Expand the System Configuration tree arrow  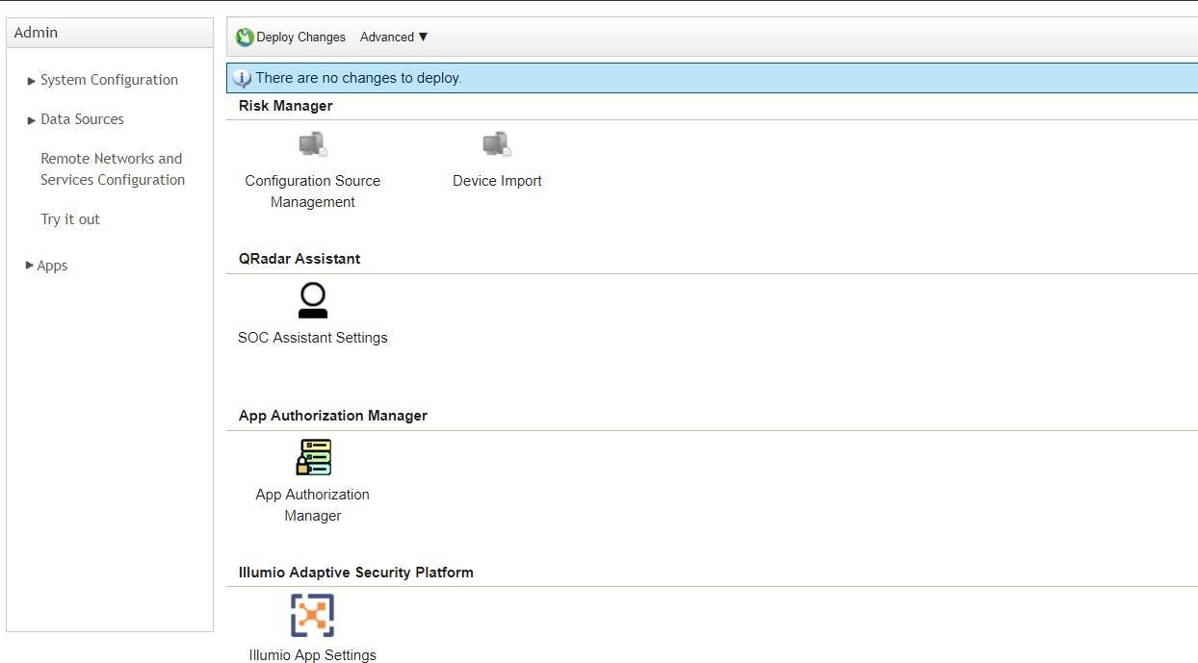click(32, 81)
